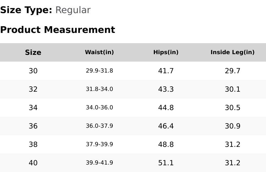Click the Regular size type value
Screen dimensions: 266x172
[x=73, y=10]
